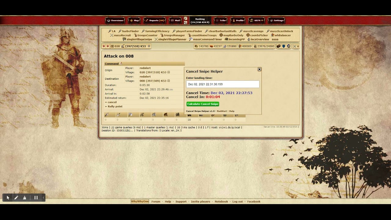
Task: Run the aaaa quickbar script
Action: [x=275, y=39]
